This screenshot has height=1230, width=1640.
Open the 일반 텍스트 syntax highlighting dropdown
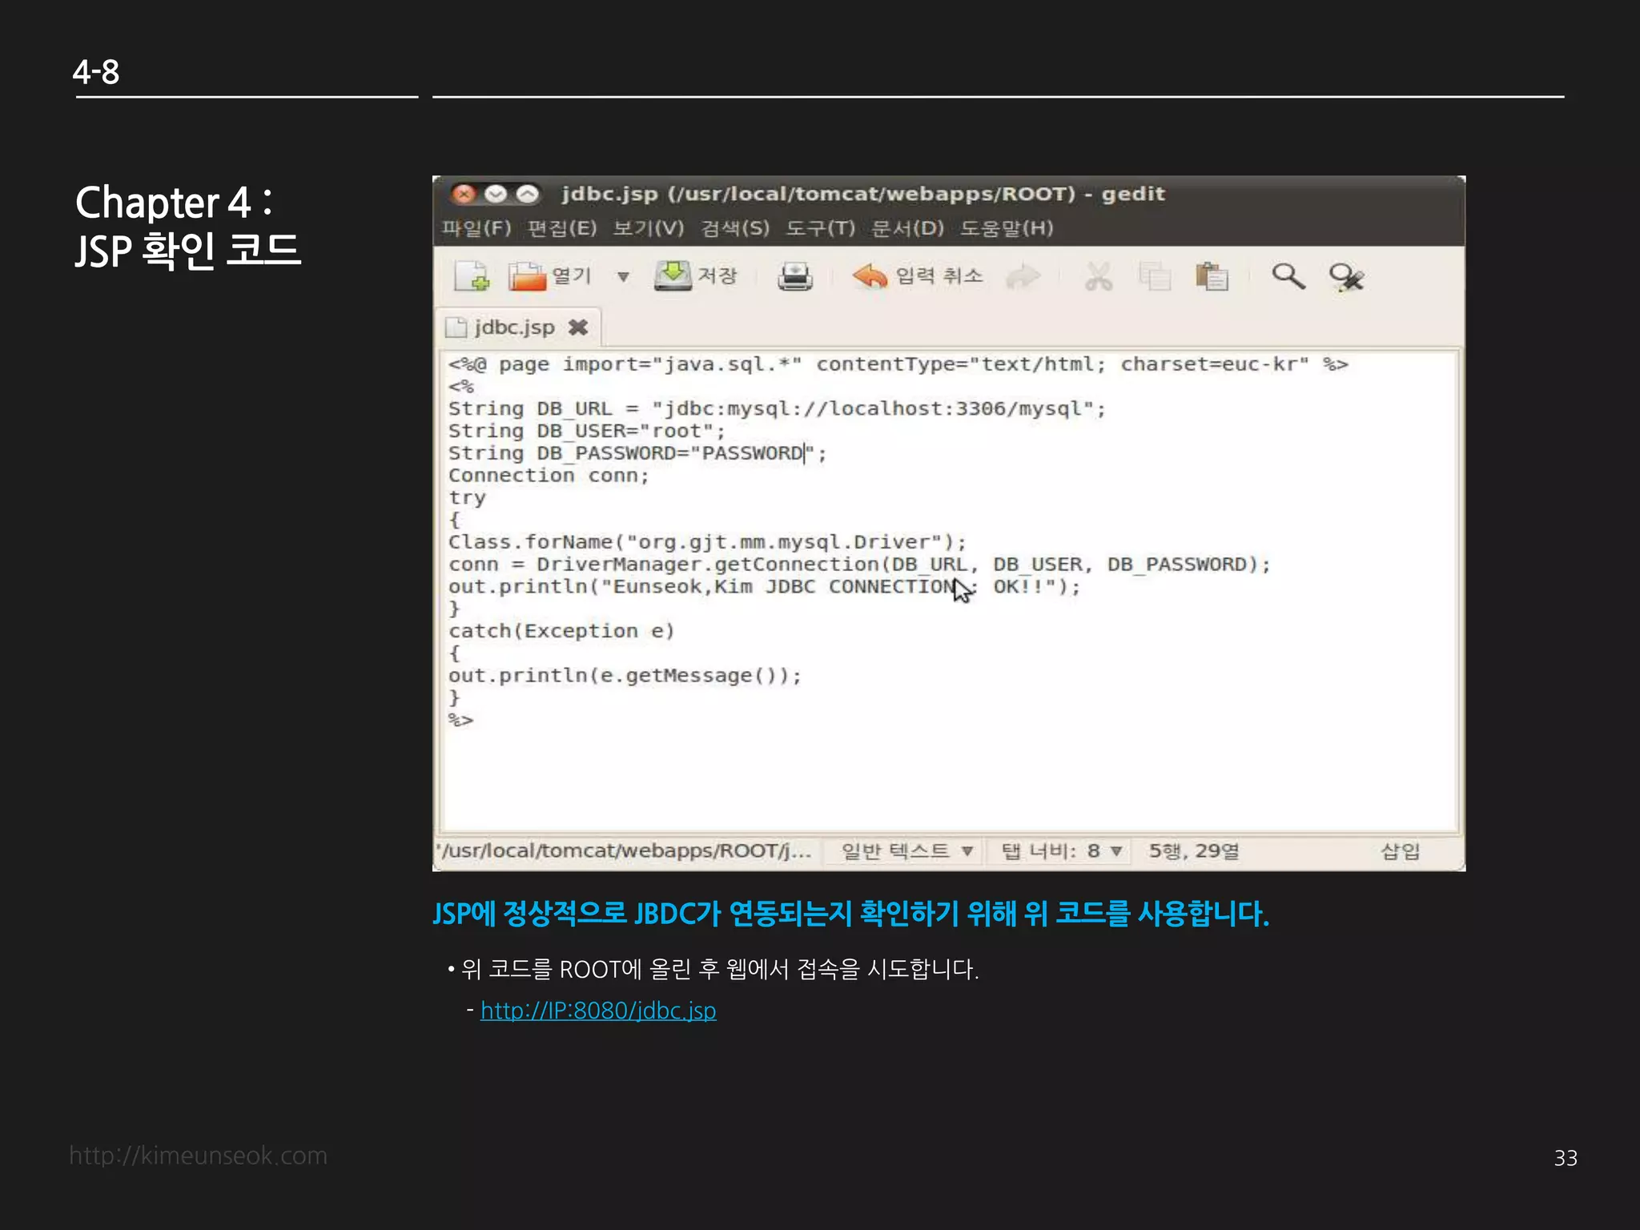coord(906,850)
